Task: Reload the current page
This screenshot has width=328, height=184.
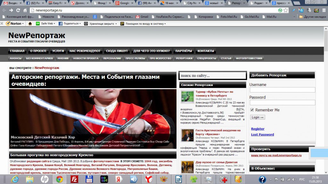Action: (x=18, y=10)
